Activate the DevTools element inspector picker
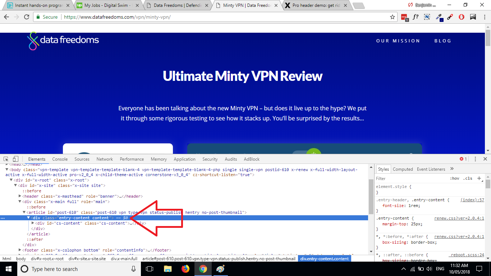 [6, 159]
